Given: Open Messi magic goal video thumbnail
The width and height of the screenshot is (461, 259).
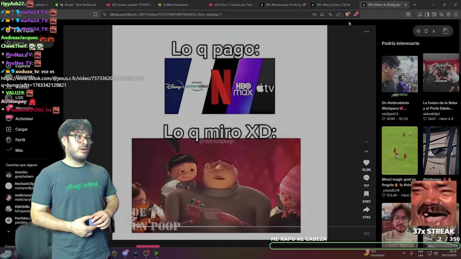Looking at the screenshot, I should (x=400, y=150).
